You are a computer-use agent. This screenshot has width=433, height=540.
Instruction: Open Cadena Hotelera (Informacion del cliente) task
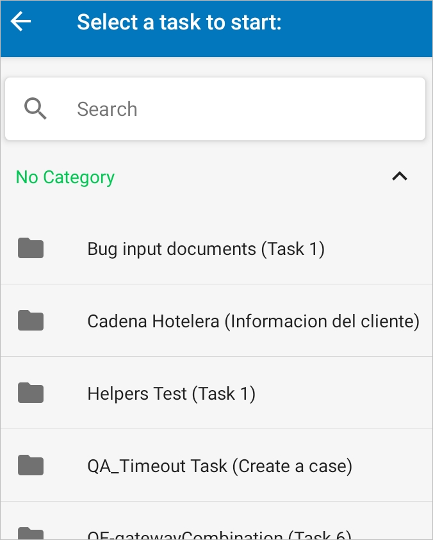(253, 321)
